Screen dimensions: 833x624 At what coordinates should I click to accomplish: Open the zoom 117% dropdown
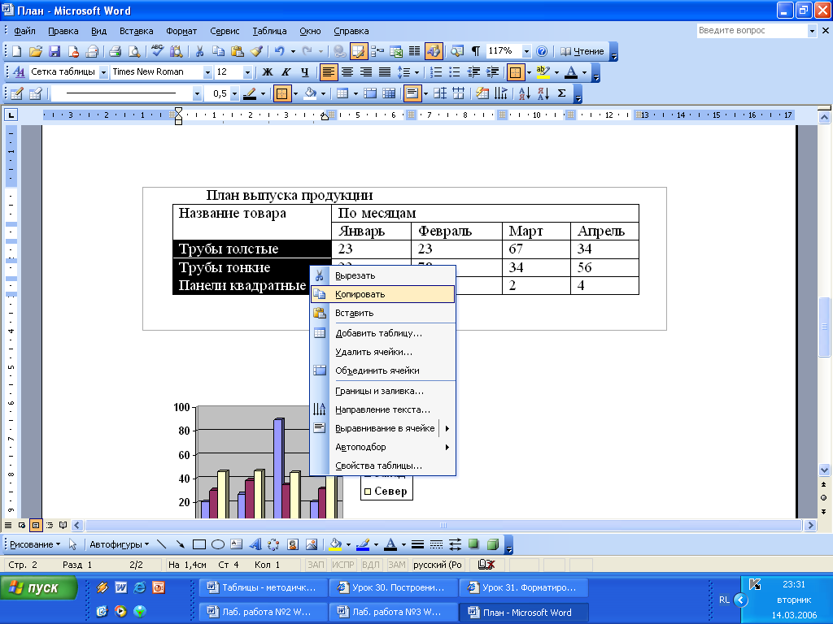[526, 51]
